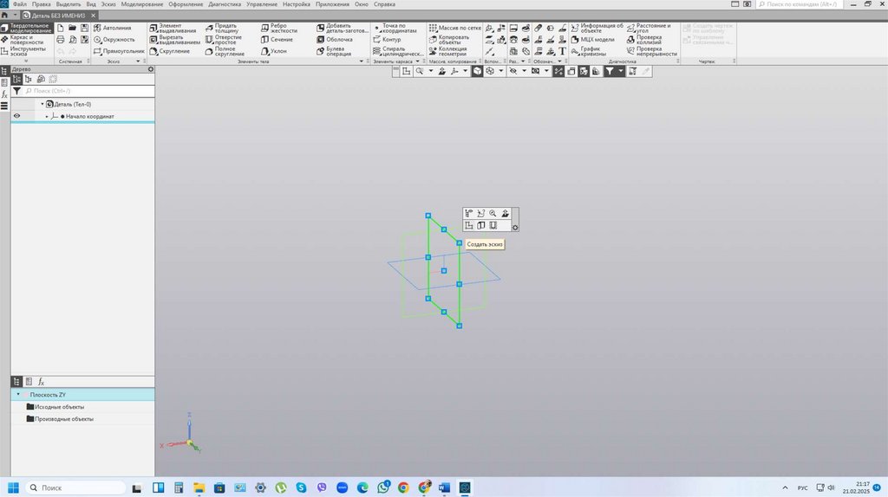
Task: Expand Элементы каркаса panel dropdown
Action: [x=418, y=61]
